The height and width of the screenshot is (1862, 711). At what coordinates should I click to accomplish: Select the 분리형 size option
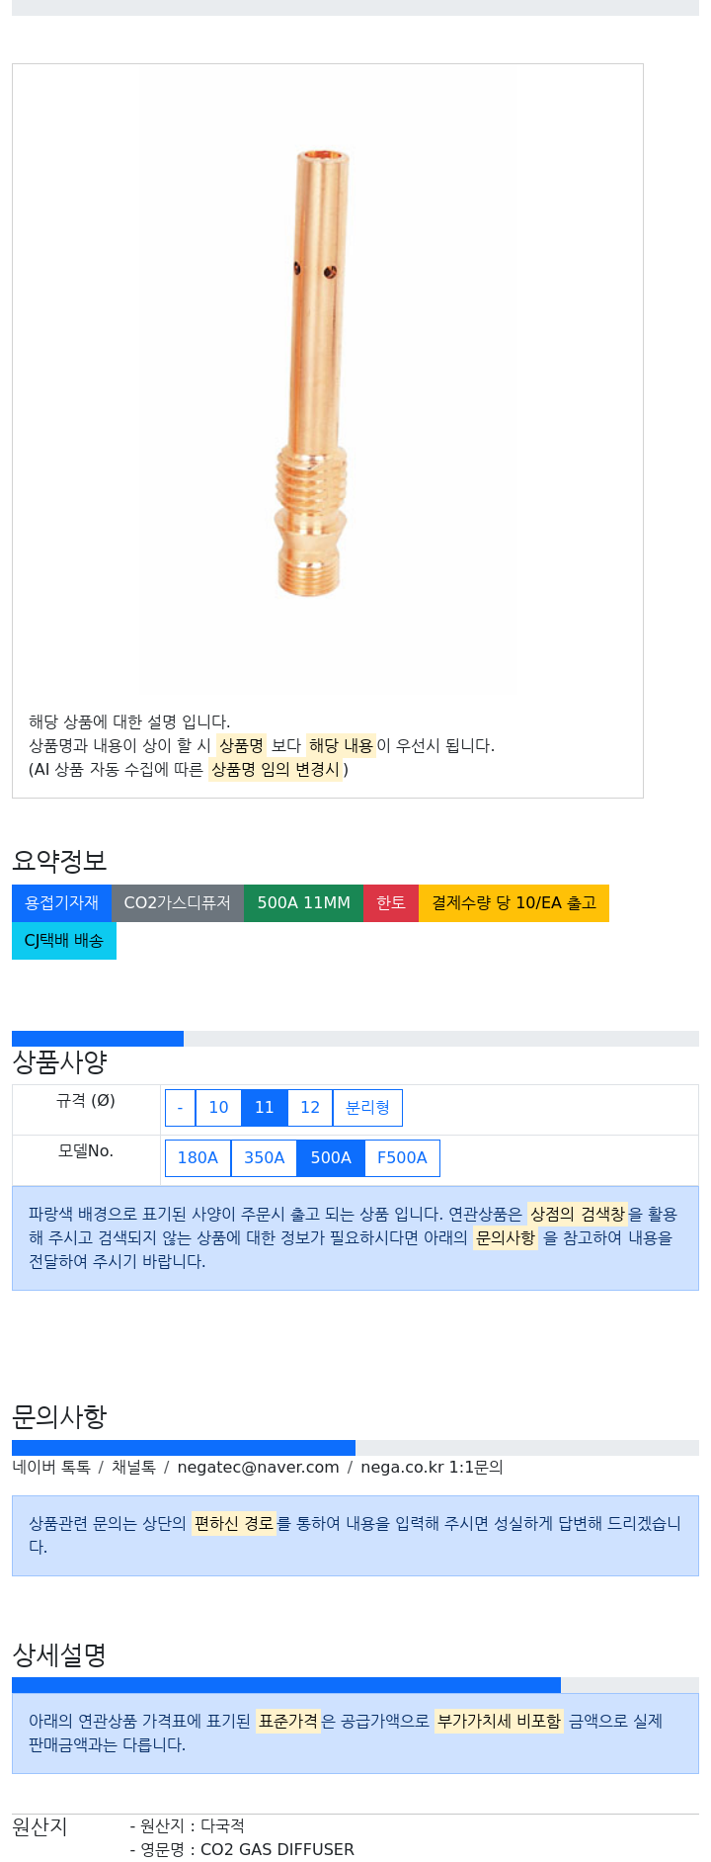click(x=367, y=1108)
